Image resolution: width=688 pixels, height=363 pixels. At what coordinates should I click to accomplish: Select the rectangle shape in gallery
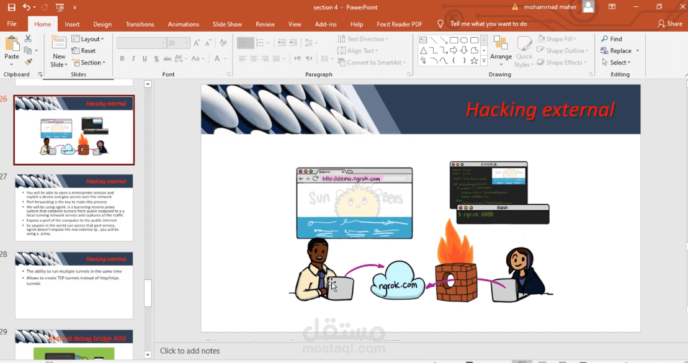click(453, 40)
